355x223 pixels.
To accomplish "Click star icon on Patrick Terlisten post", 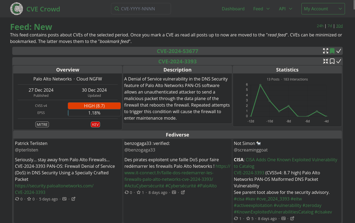I will pyautogui.click(x=29, y=199).
